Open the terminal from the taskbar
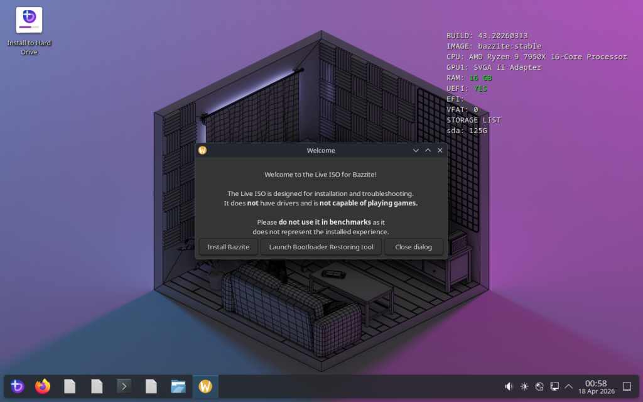The height and width of the screenshot is (402, 643). pyautogui.click(x=124, y=386)
